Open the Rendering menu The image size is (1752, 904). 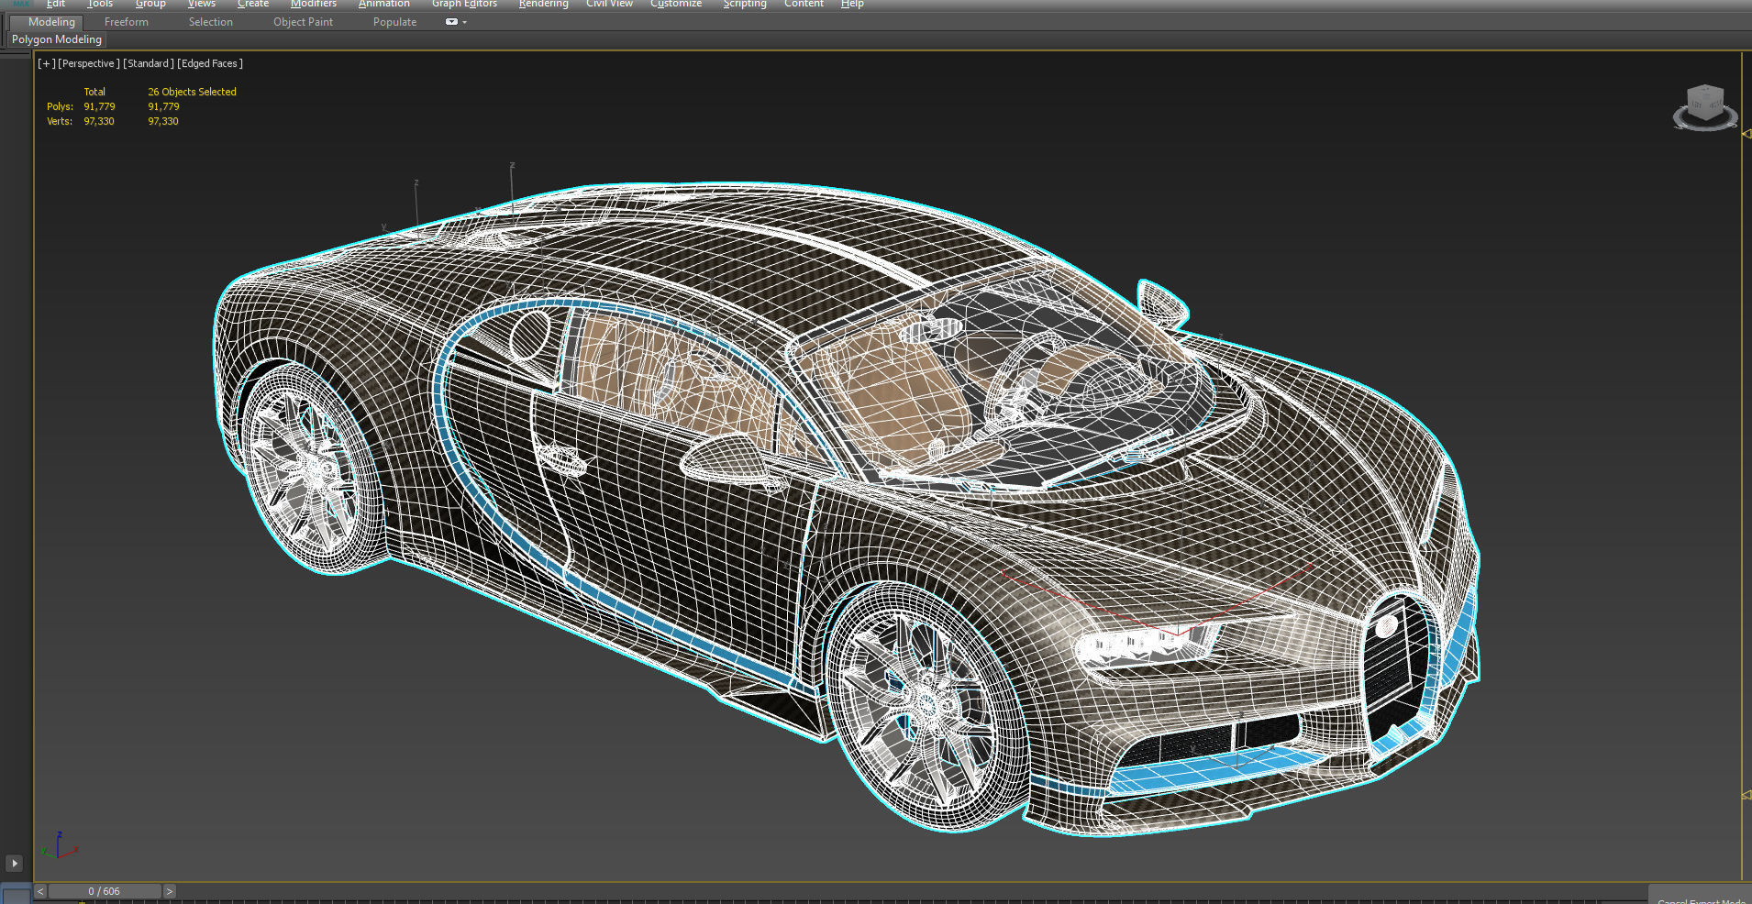[x=543, y=4]
